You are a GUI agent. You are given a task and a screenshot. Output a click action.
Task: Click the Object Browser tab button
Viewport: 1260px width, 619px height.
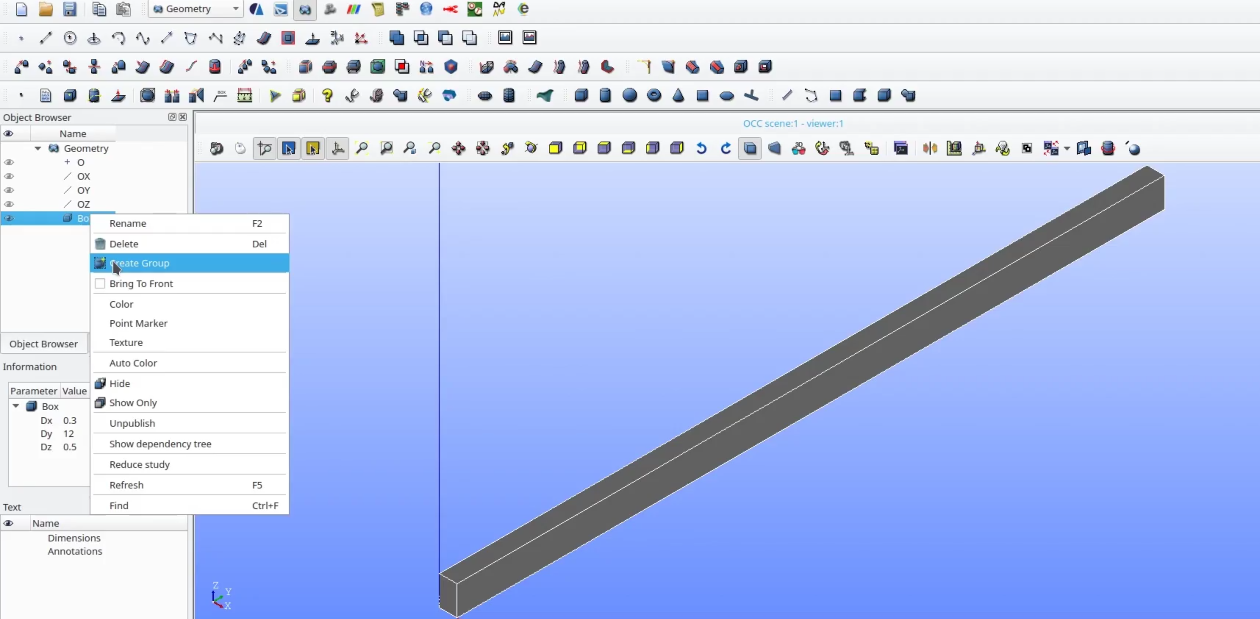(43, 344)
